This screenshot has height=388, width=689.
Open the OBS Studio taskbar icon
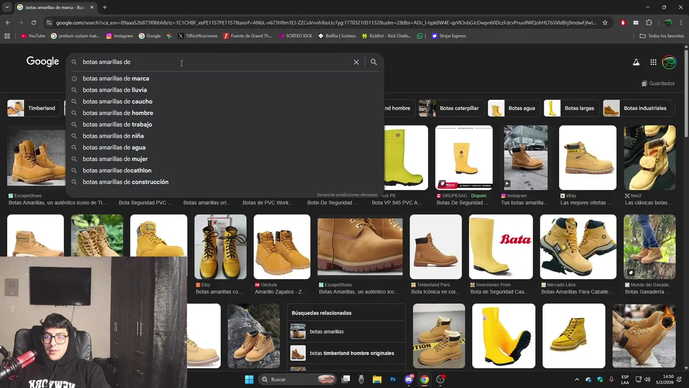440,379
